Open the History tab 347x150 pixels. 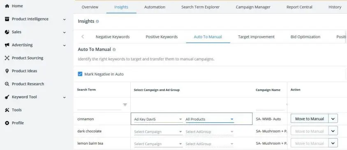[x=335, y=7]
